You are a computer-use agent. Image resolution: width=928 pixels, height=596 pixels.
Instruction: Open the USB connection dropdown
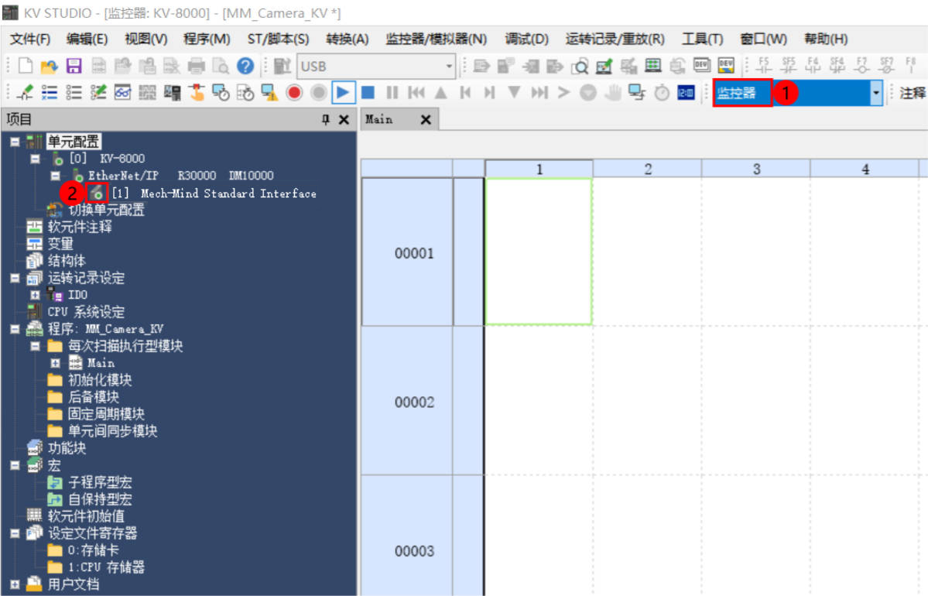pos(447,67)
